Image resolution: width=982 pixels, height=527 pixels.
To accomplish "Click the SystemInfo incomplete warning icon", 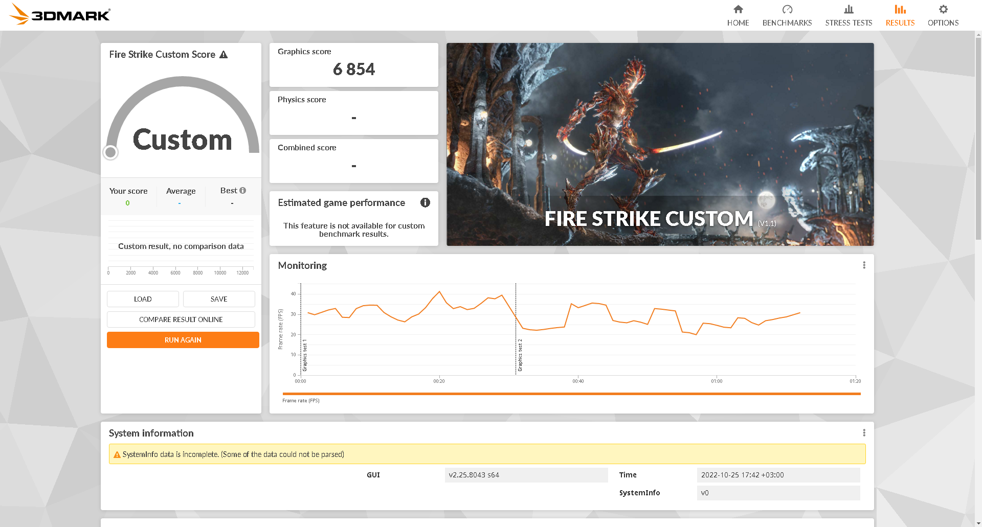I will click(117, 454).
